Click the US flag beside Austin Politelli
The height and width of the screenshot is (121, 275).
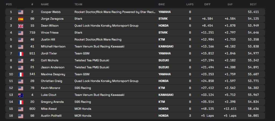point(21,116)
